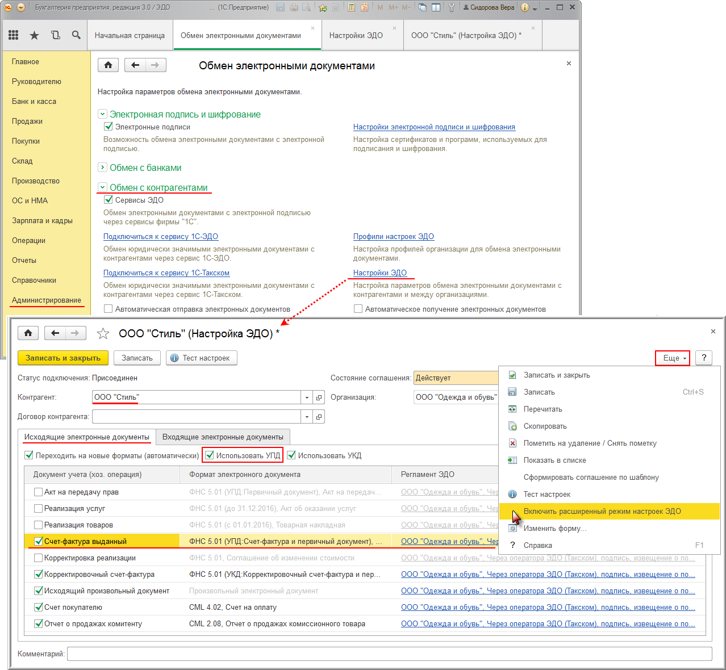
Task: Open the service tools wrench icon
Action: pyautogui.click(x=452, y=7)
